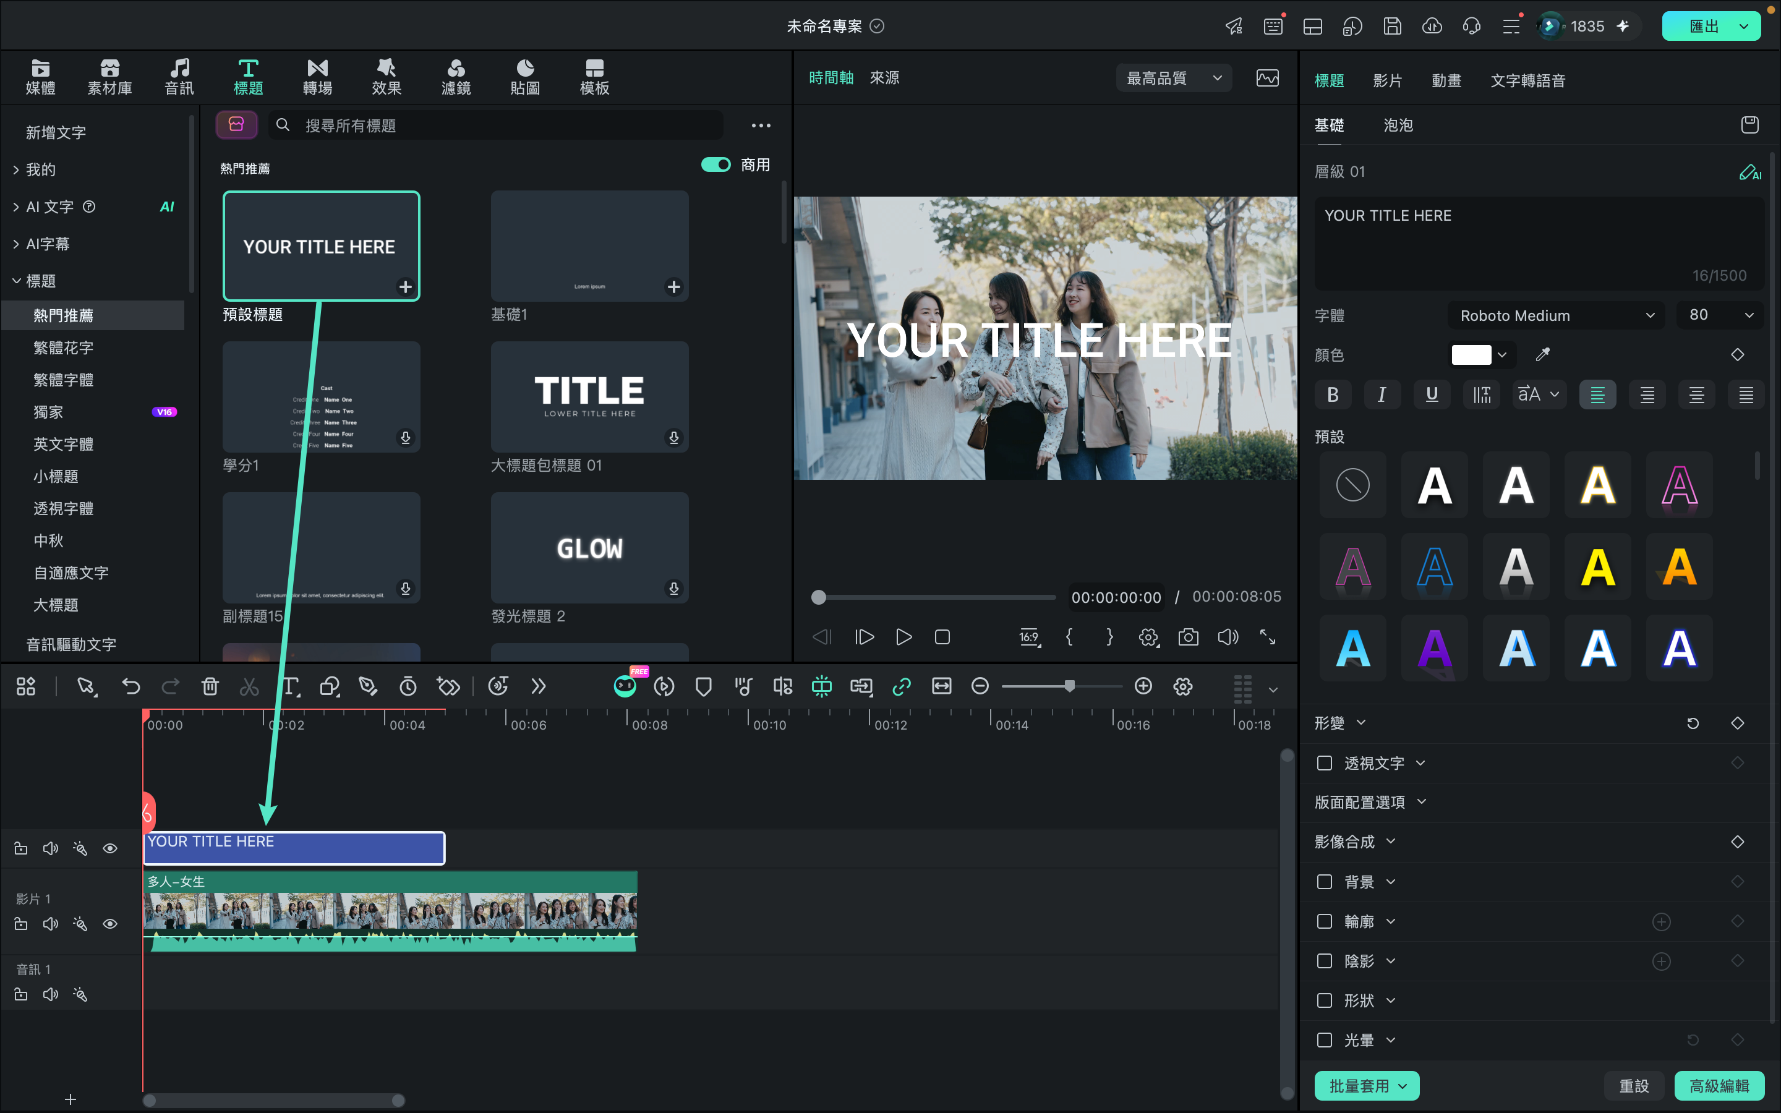The image size is (1781, 1113).
Task: Enable the 輪廓 outline checkbox
Action: pos(1324,921)
